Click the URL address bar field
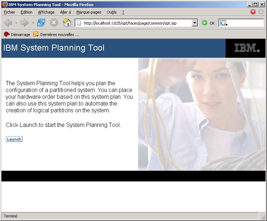This screenshot has width=267, height=221. 136,23
